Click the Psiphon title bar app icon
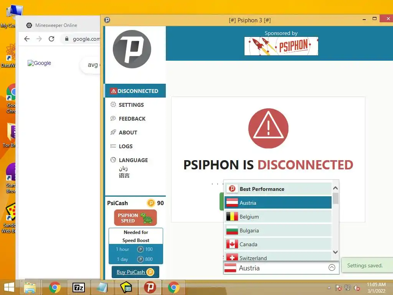The image size is (393, 295). [x=107, y=20]
